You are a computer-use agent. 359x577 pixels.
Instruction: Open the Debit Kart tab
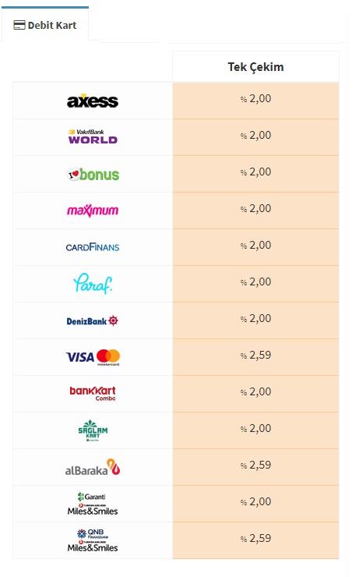[45, 25]
